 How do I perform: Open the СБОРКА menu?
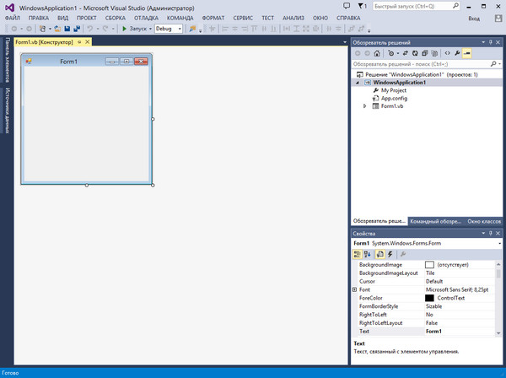116,18
